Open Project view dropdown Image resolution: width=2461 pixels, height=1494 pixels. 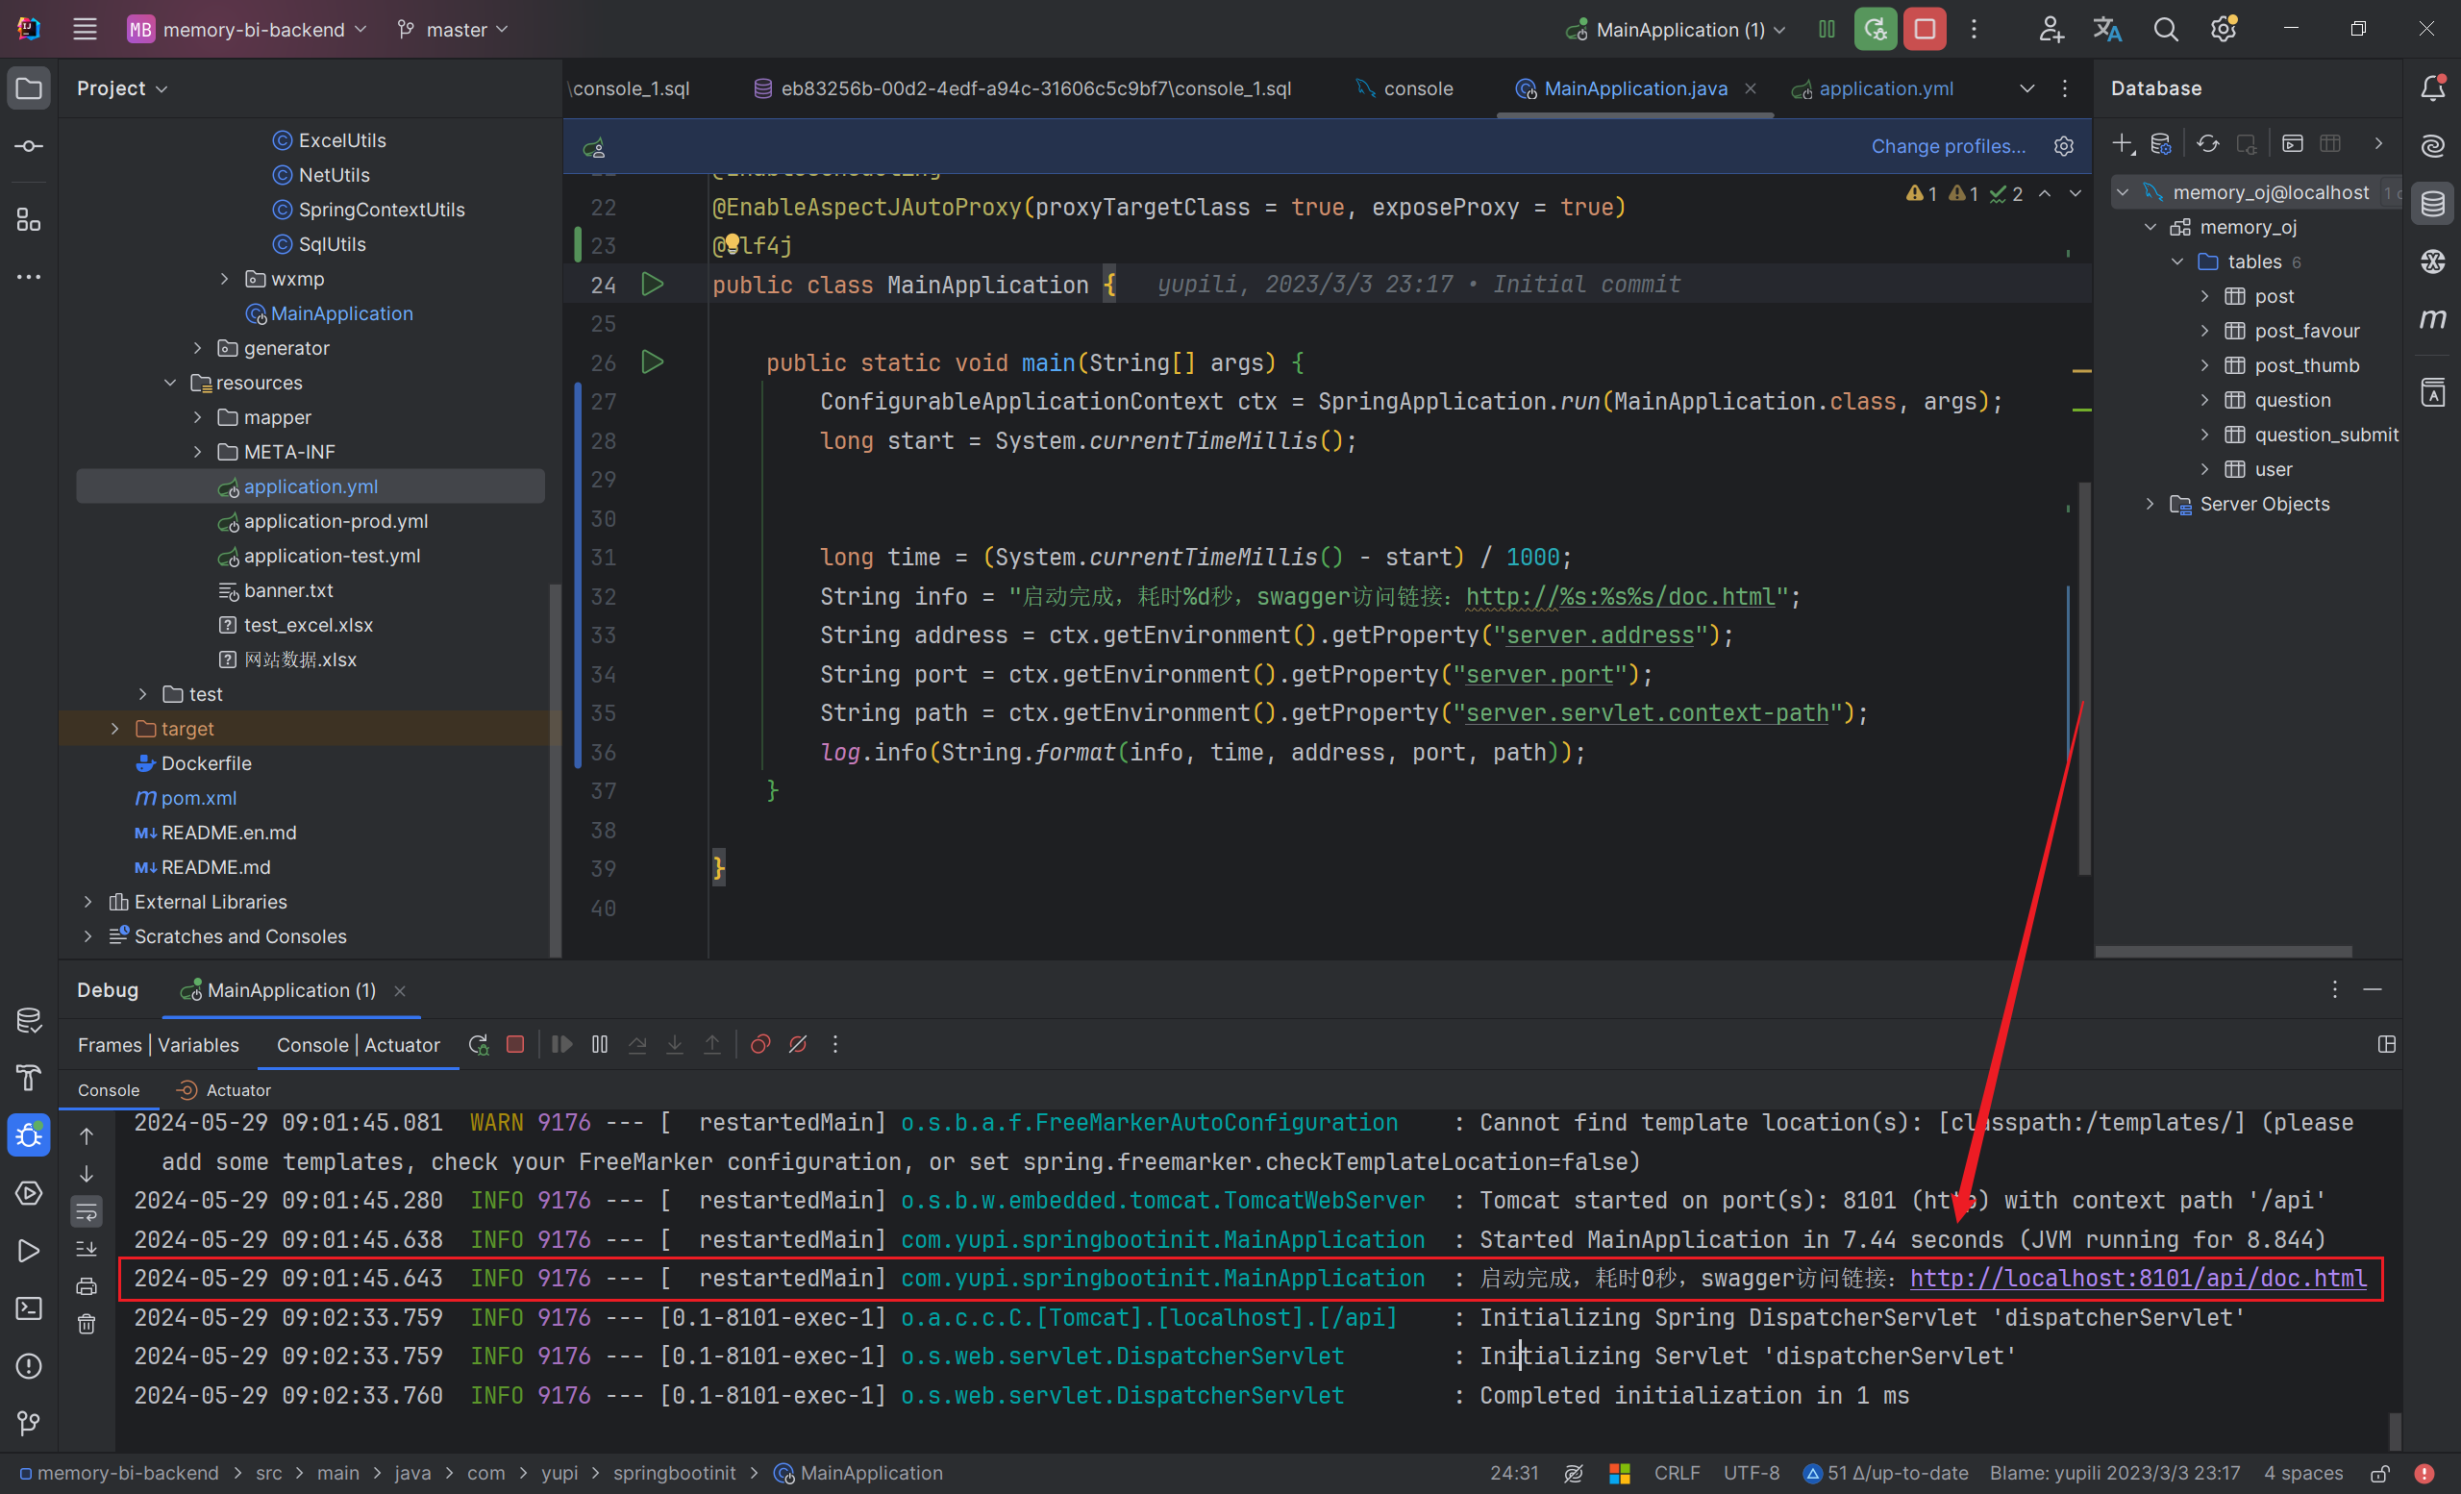[x=122, y=87]
